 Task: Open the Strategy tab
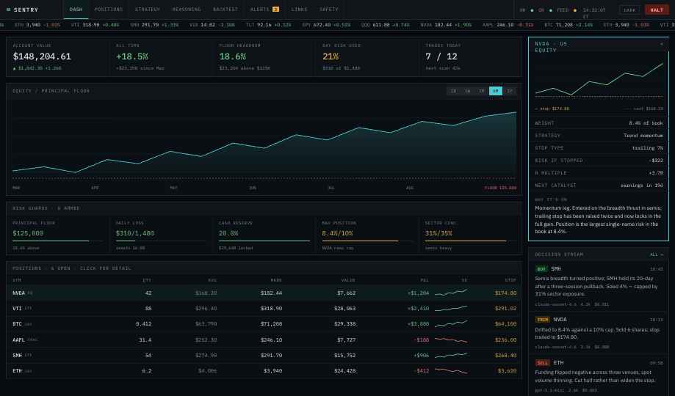147,10
